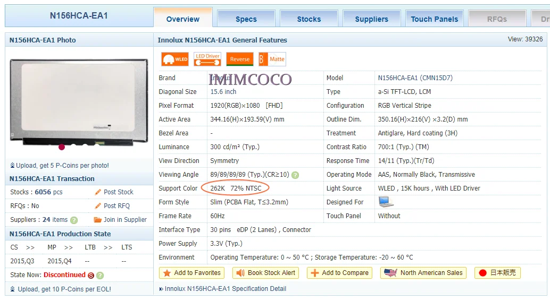Click the 2015,Q4 MP date
The image size is (550, 301).
pyautogui.click(x=59, y=261)
